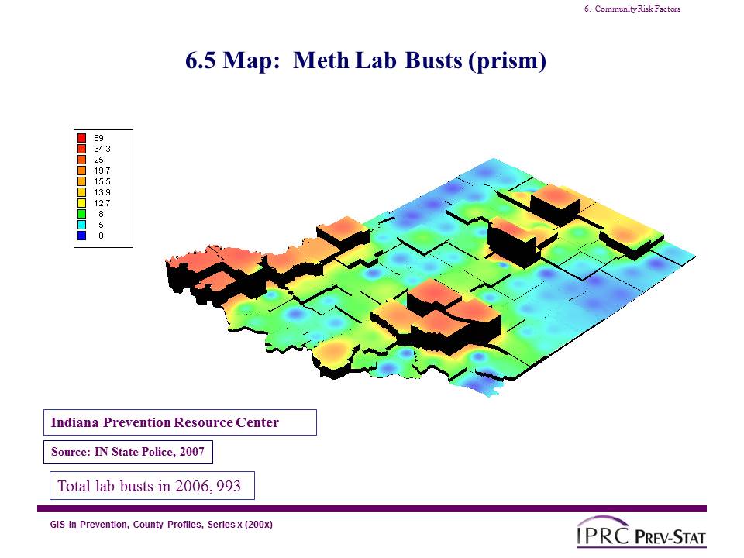Pick the orange 19.7 legend swatch

click(x=81, y=170)
